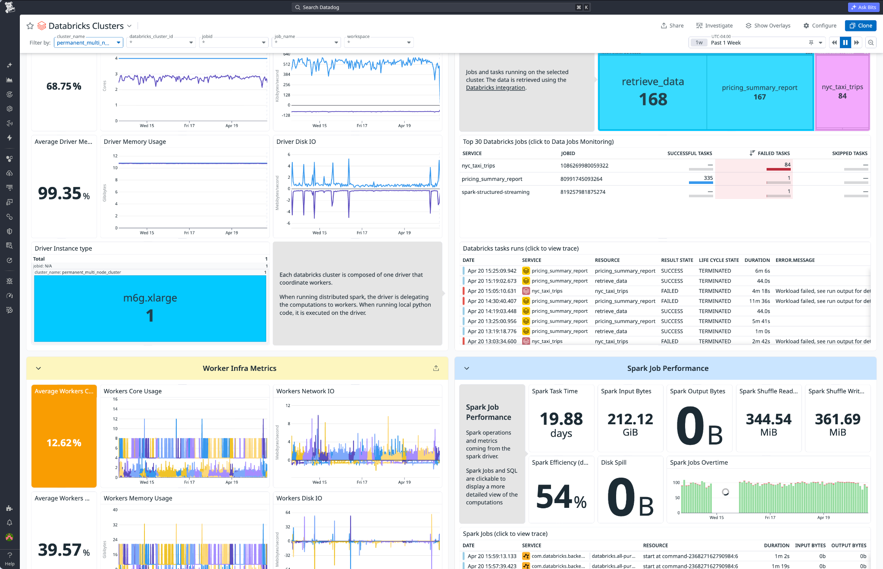Screen dimensions: 883x569
Task: Open the cluster_name filter dropdown
Action: click(88, 43)
